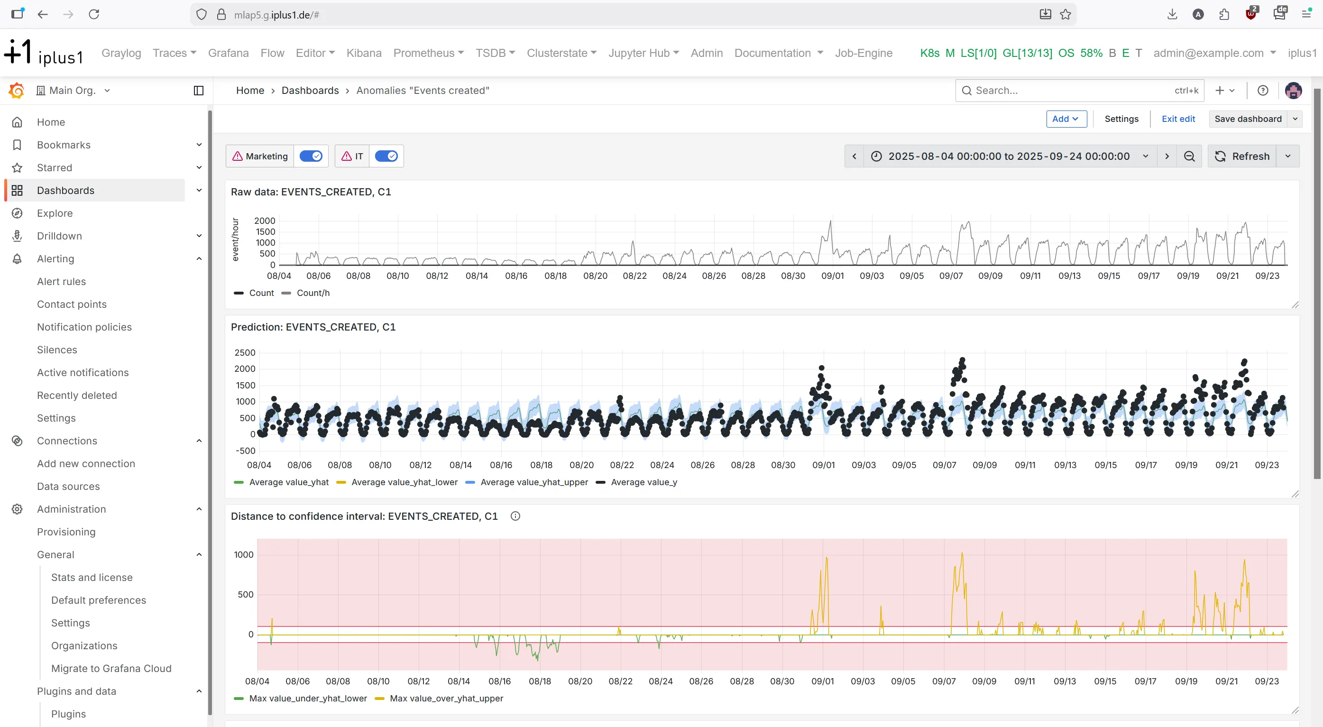Turn off the IT toggle switch
The width and height of the screenshot is (1323, 727).
click(x=386, y=156)
